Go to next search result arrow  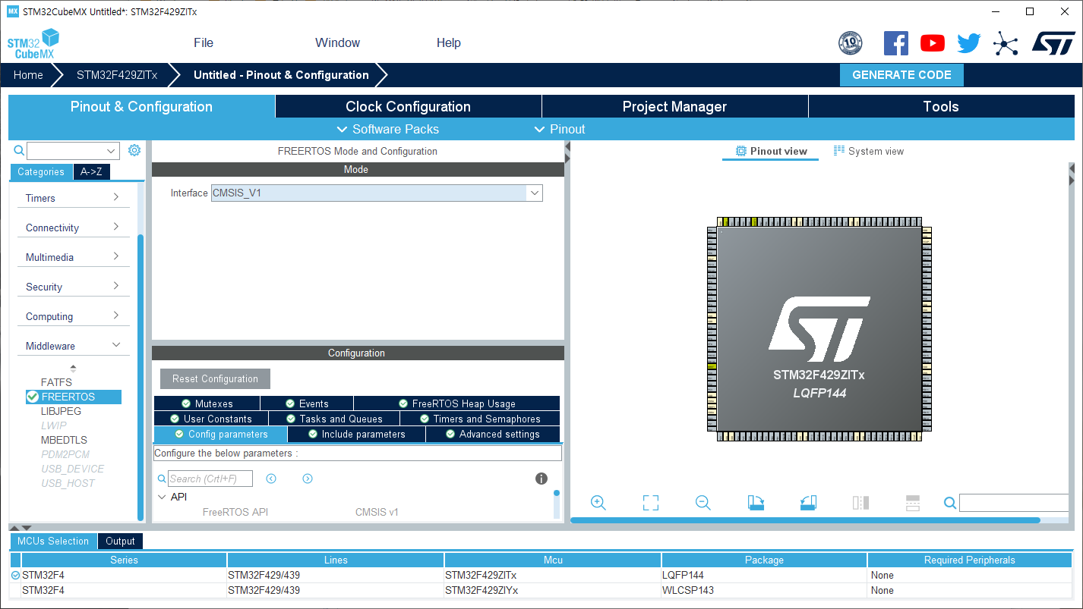(308, 479)
